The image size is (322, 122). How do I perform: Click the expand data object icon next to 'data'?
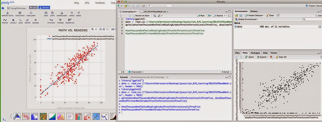(x=236, y=27)
